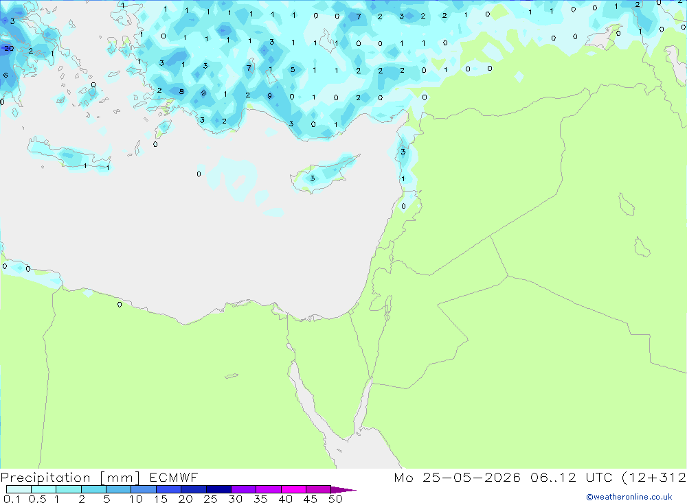Image resolution: width=687 pixels, height=503 pixels.
Task: Click the legend label '25'
Action: click(x=210, y=499)
